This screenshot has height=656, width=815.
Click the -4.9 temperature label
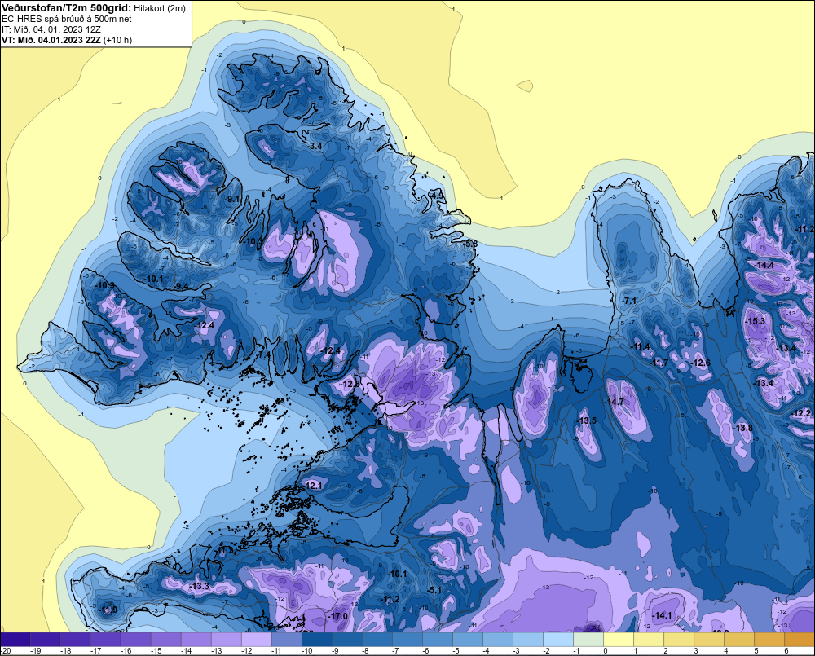coord(437,196)
